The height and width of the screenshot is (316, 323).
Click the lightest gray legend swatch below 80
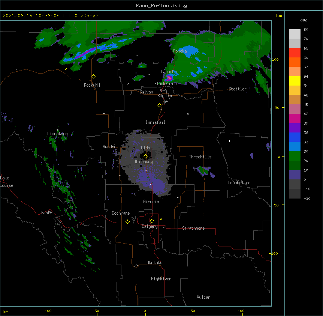(x=295, y=34)
